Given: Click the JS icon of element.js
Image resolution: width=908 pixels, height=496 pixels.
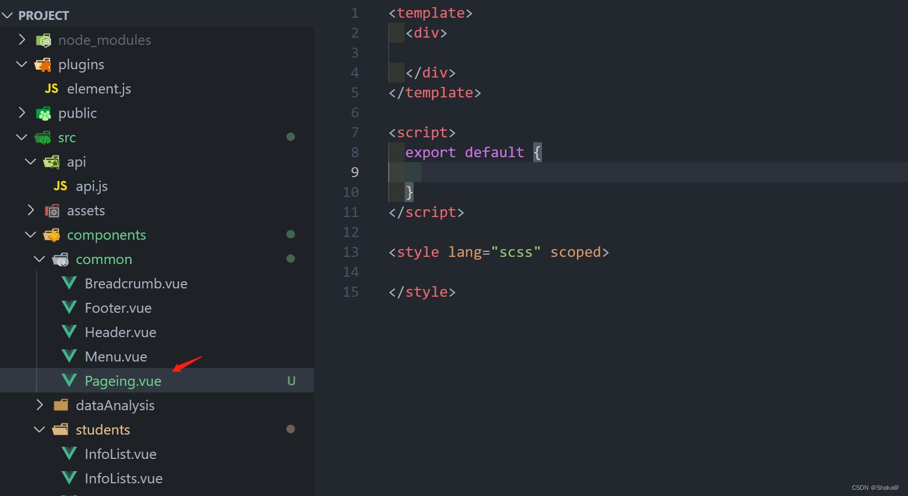Looking at the screenshot, I should (51, 89).
